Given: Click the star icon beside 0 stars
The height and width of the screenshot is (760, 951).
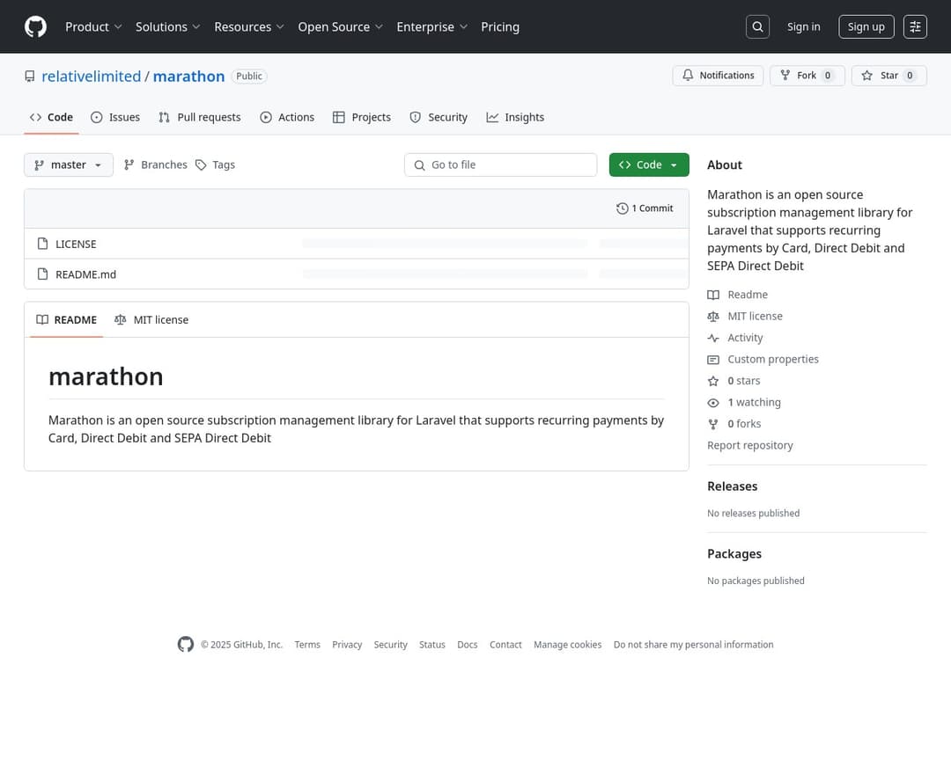Looking at the screenshot, I should point(713,381).
